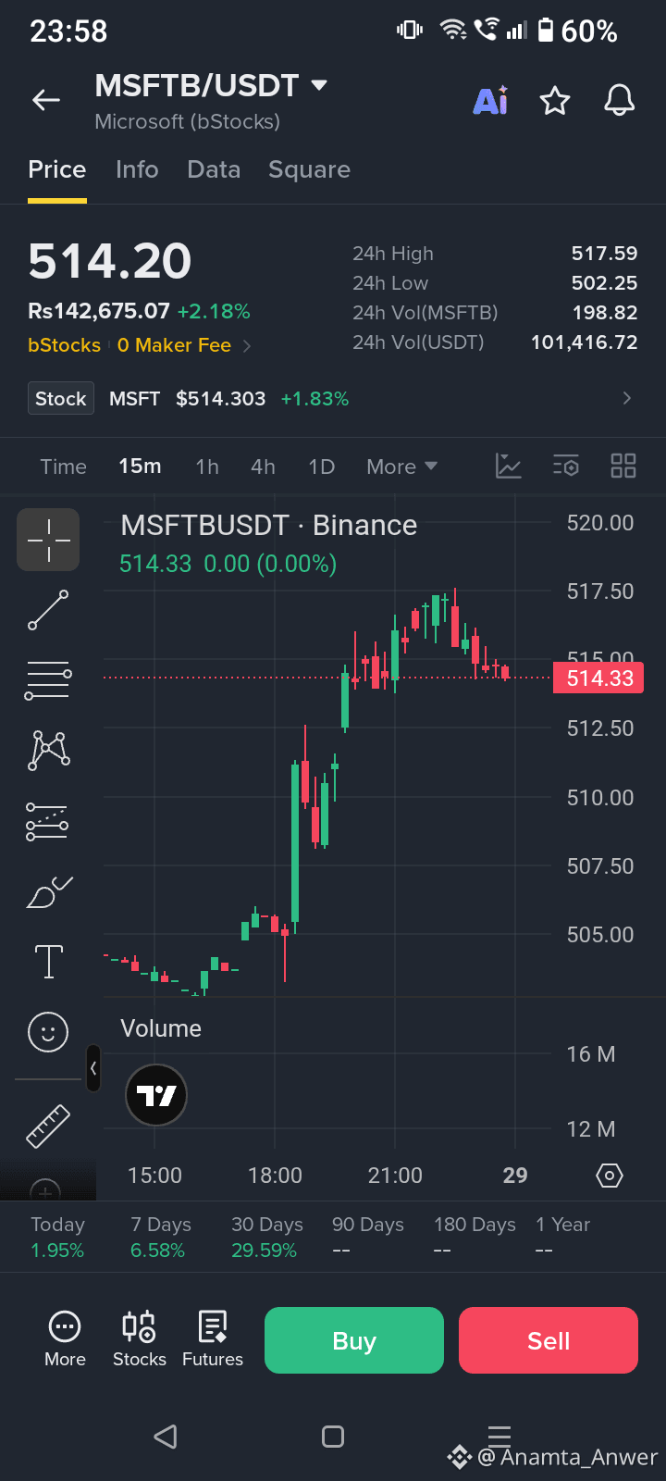Select the forecast and projection tool
This screenshot has height=1481, width=666.
pos(48,821)
